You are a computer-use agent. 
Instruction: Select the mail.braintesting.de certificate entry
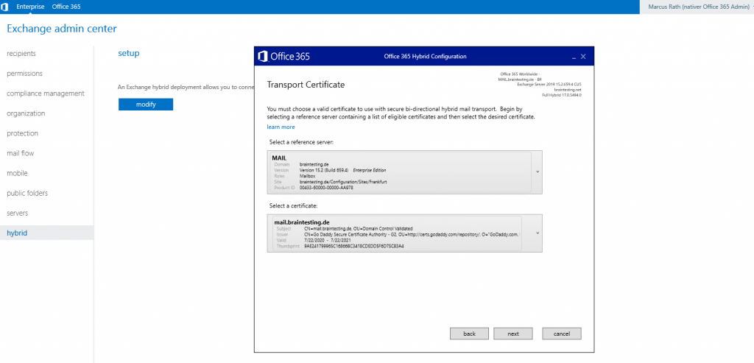[395, 233]
